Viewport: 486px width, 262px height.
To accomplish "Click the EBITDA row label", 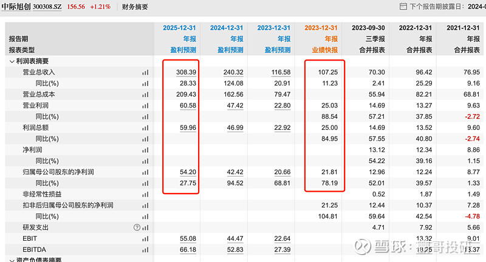I will click(35, 250).
